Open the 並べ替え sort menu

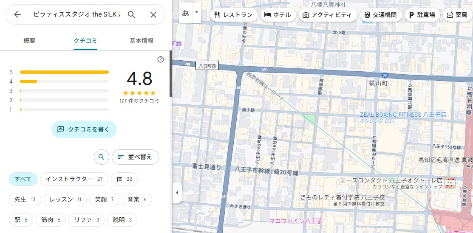(135, 157)
